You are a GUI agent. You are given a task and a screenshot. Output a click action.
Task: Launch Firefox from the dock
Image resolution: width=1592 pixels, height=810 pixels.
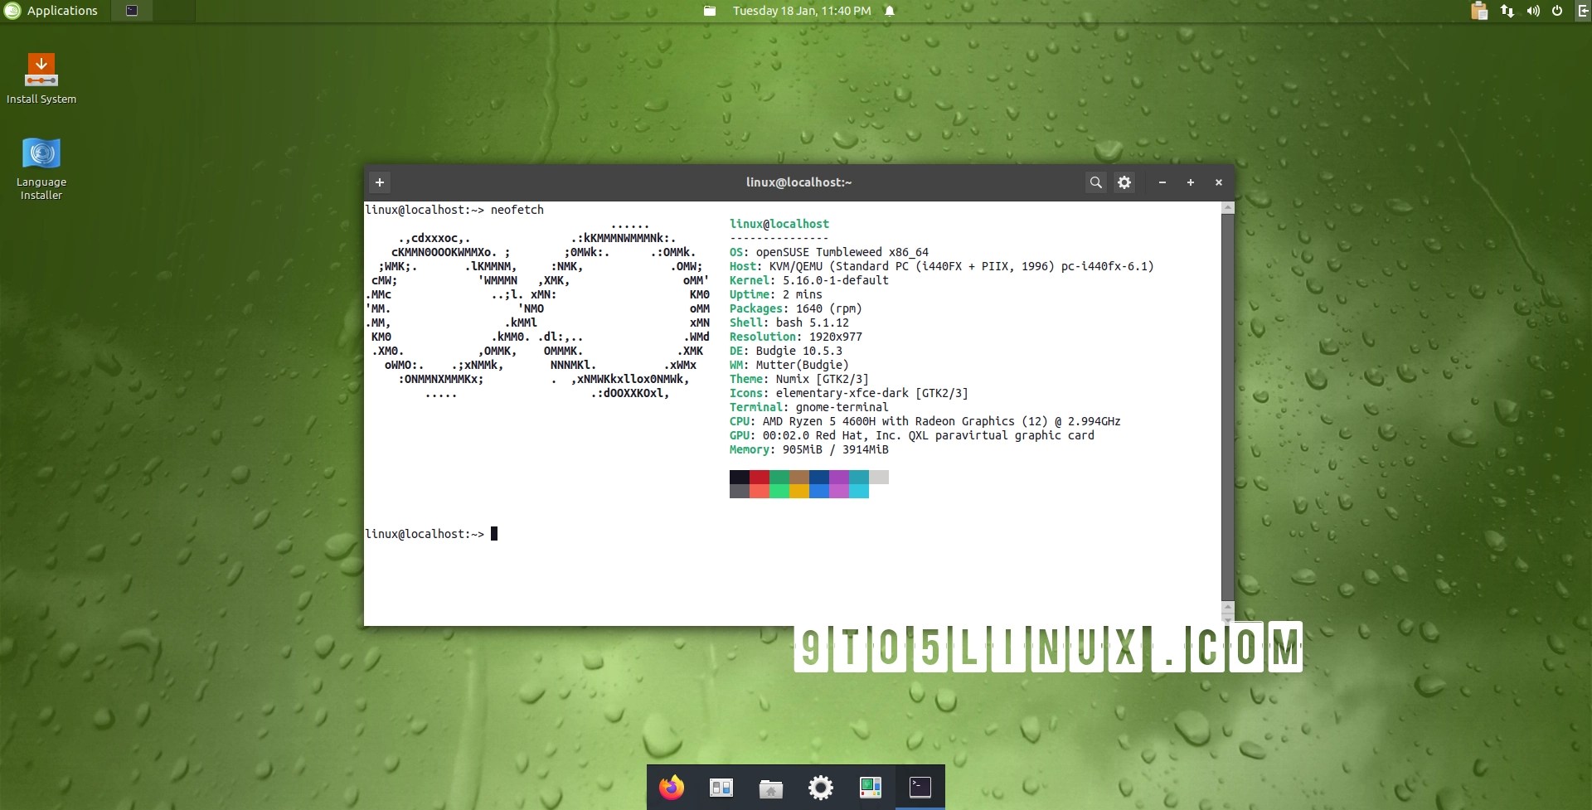point(672,787)
